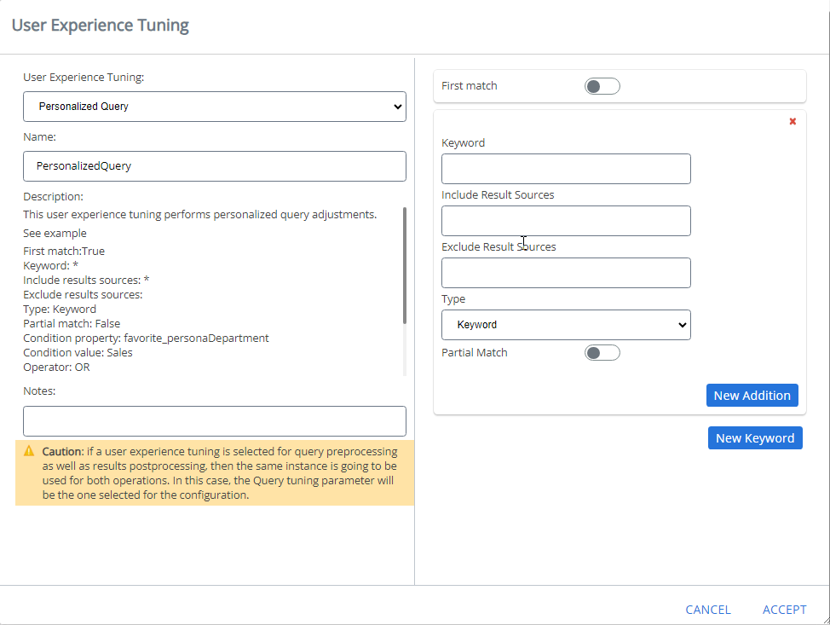Click the 'Condition value: Sales' line
This screenshot has width=830, height=625.
(x=78, y=353)
